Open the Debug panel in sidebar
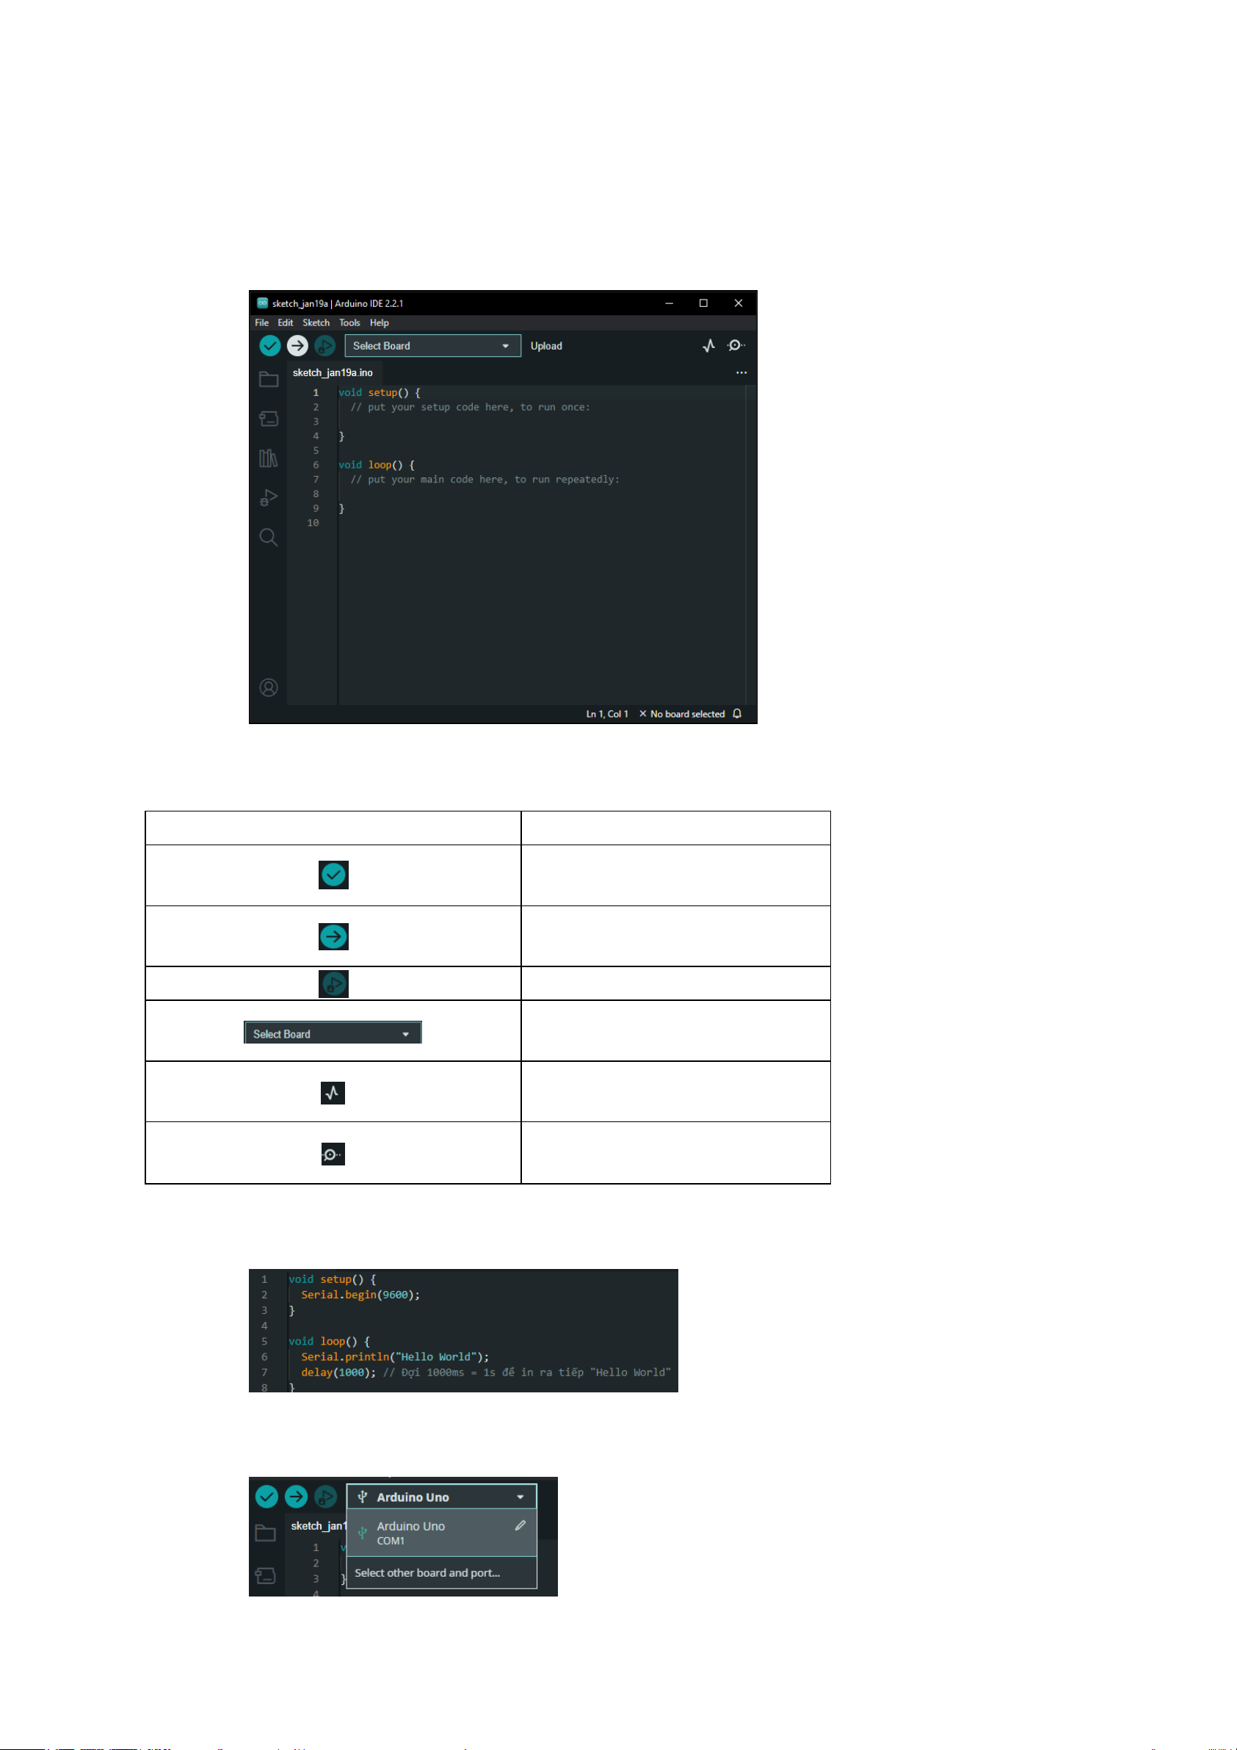The width and height of the screenshot is (1237, 1750). coord(268,498)
